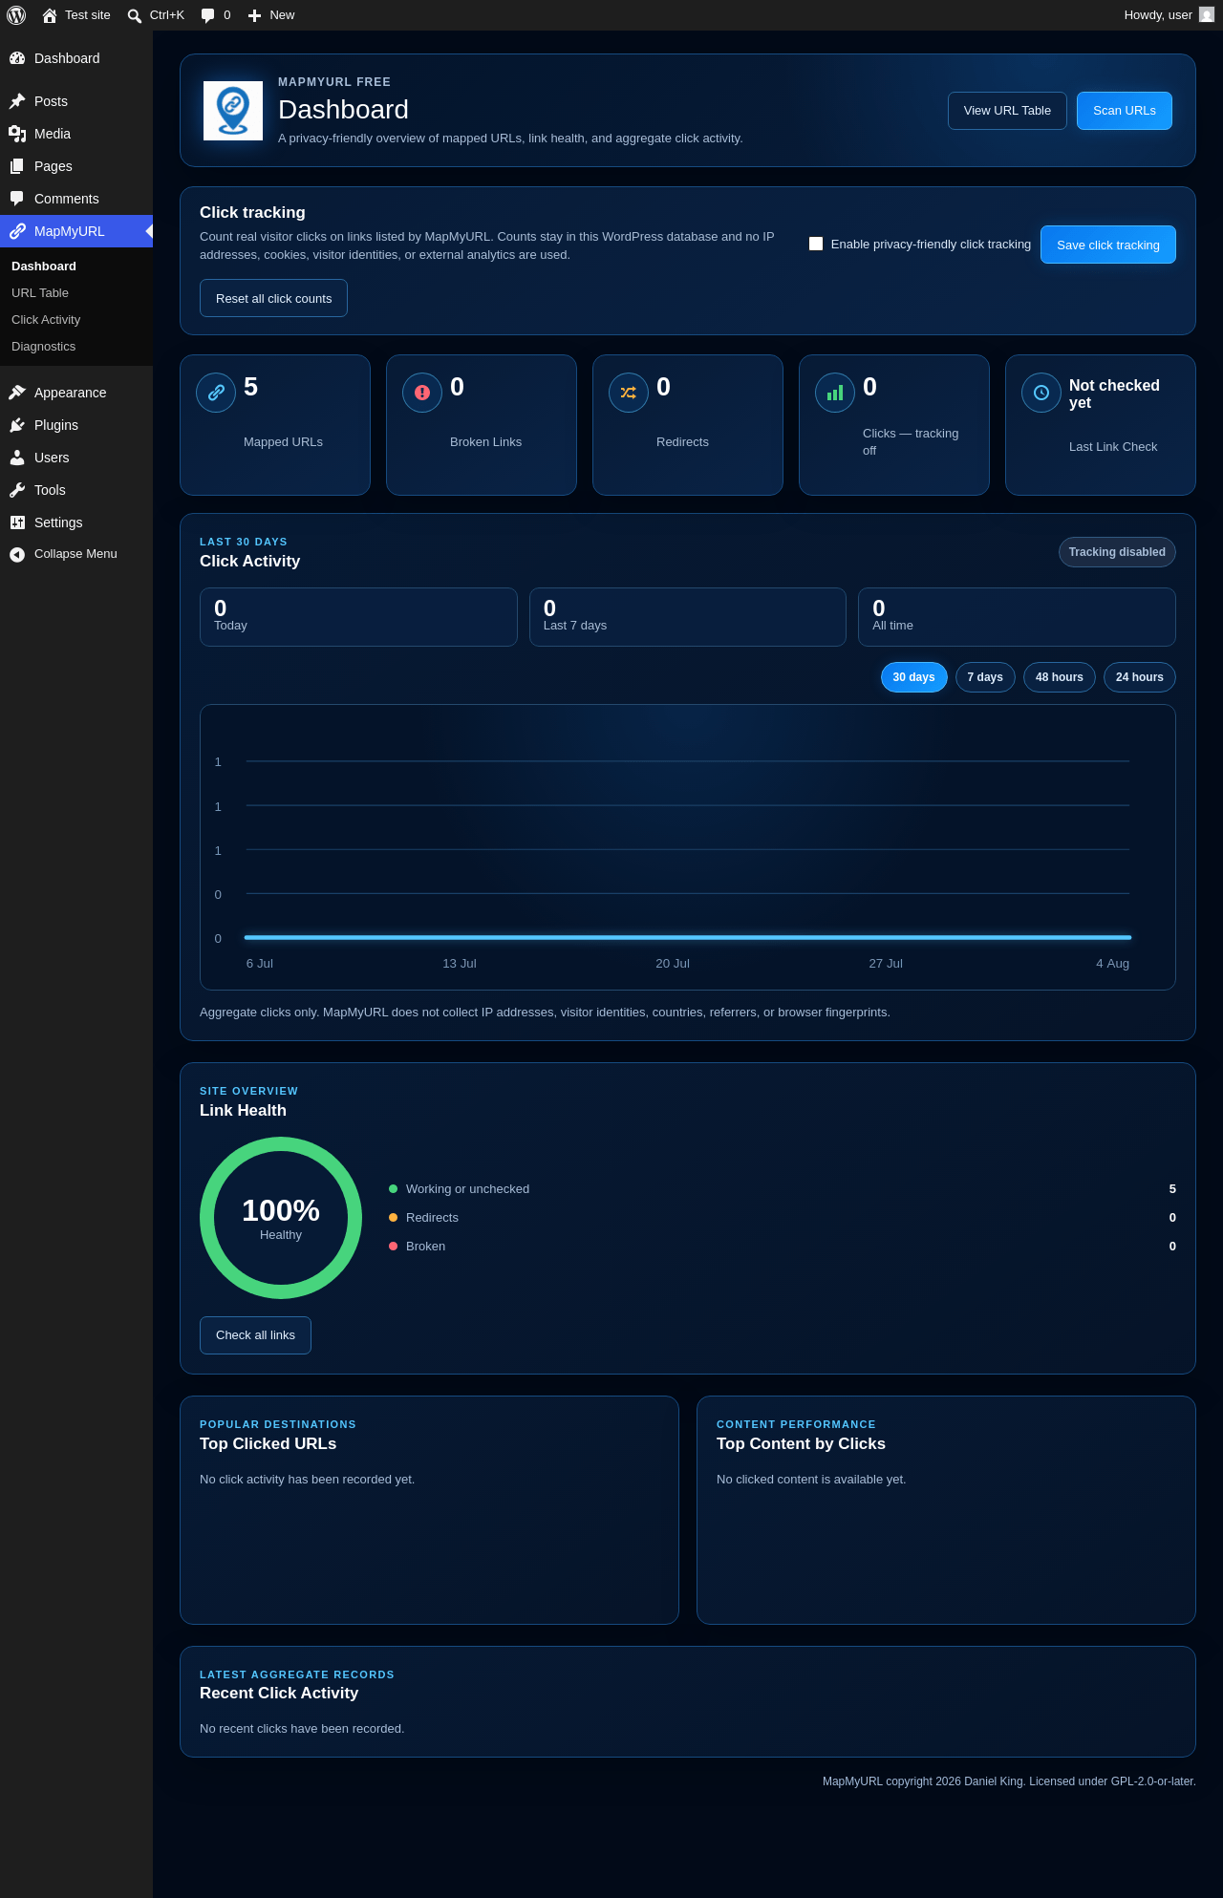
Task: Click the Check all links button
Action: (255, 1335)
